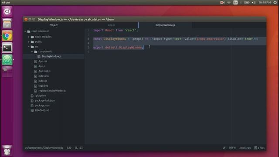Change UTF-8 file encoding

(x=232, y=148)
